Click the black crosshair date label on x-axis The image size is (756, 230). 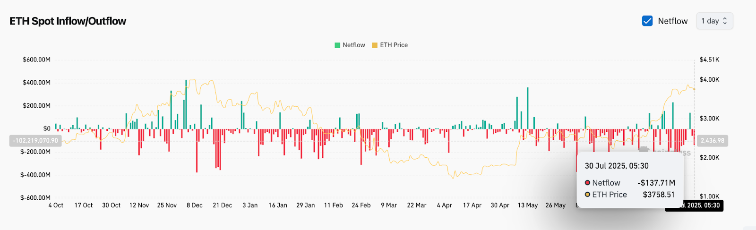(x=695, y=205)
